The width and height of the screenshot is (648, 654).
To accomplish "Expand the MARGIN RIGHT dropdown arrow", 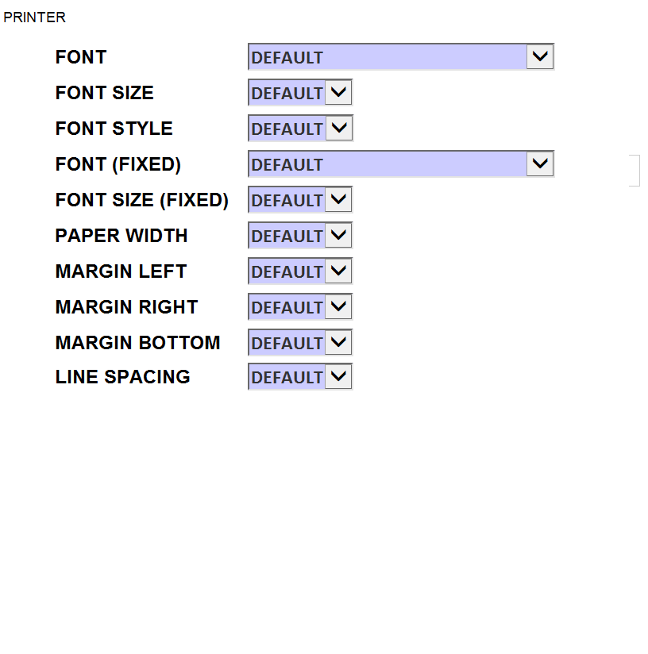I will pyautogui.click(x=338, y=307).
